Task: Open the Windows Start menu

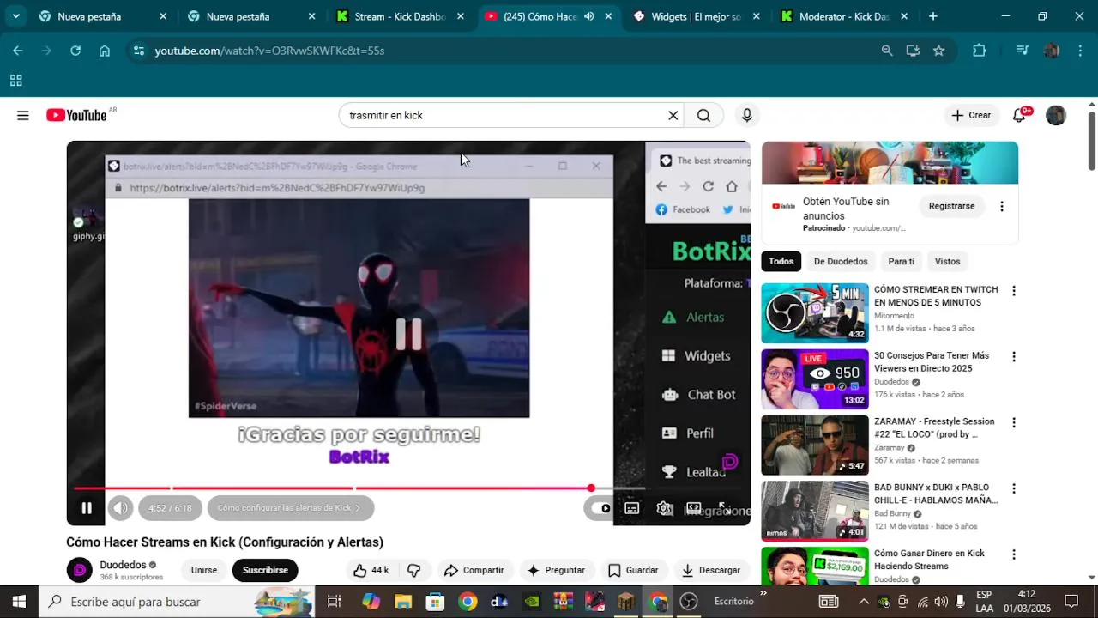Action: [x=19, y=602]
